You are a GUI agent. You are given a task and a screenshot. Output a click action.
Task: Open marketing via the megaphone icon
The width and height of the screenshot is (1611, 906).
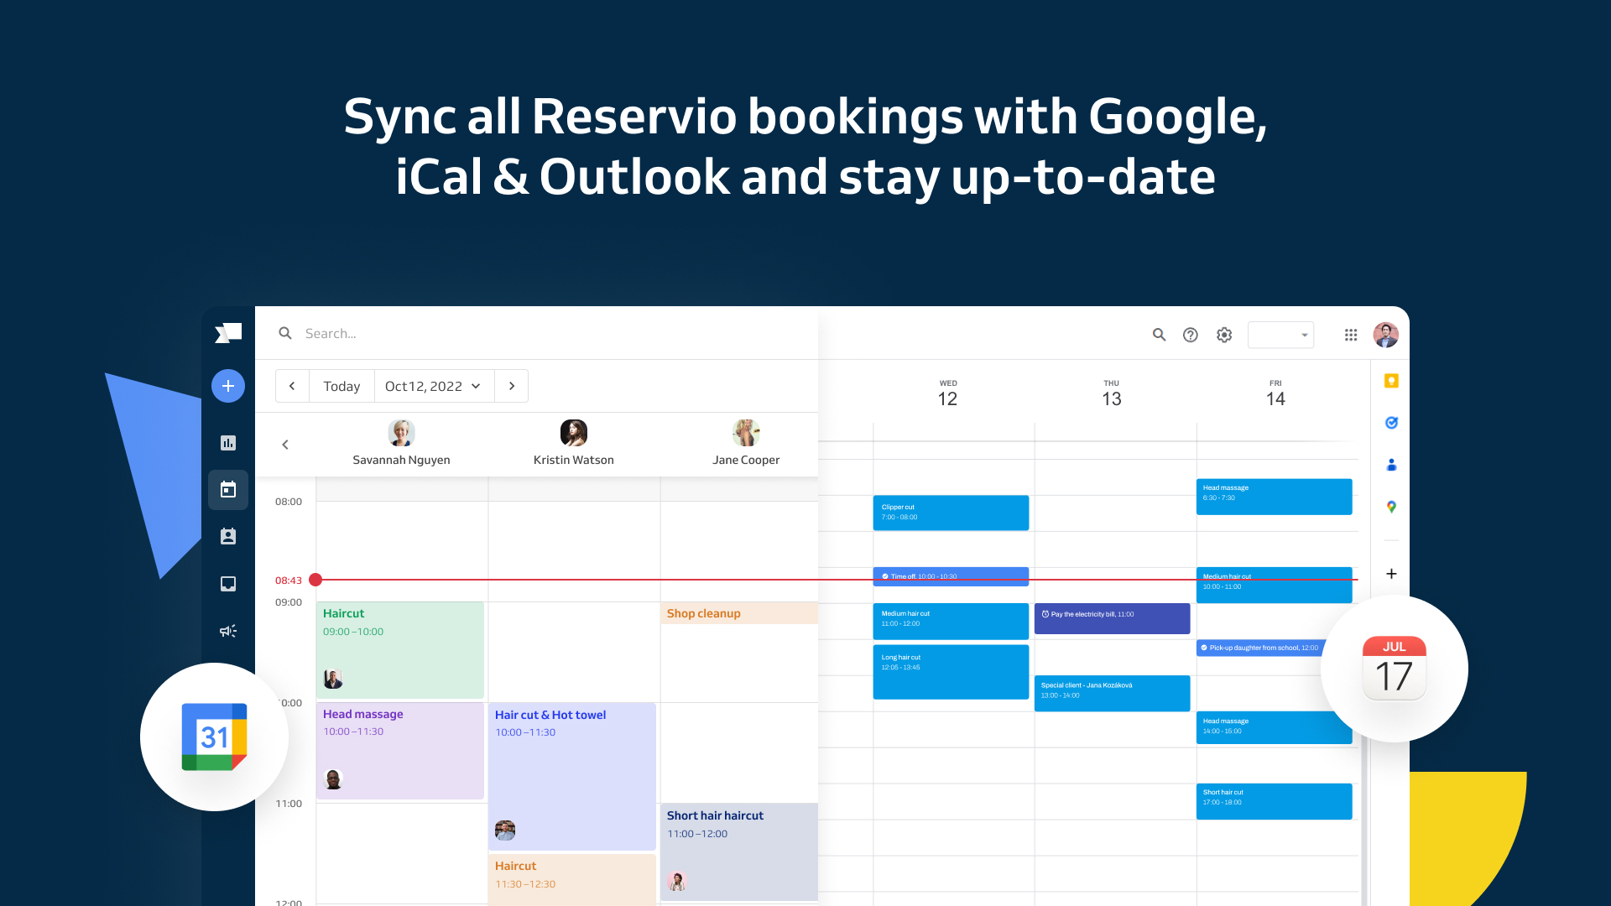click(227, 630)
